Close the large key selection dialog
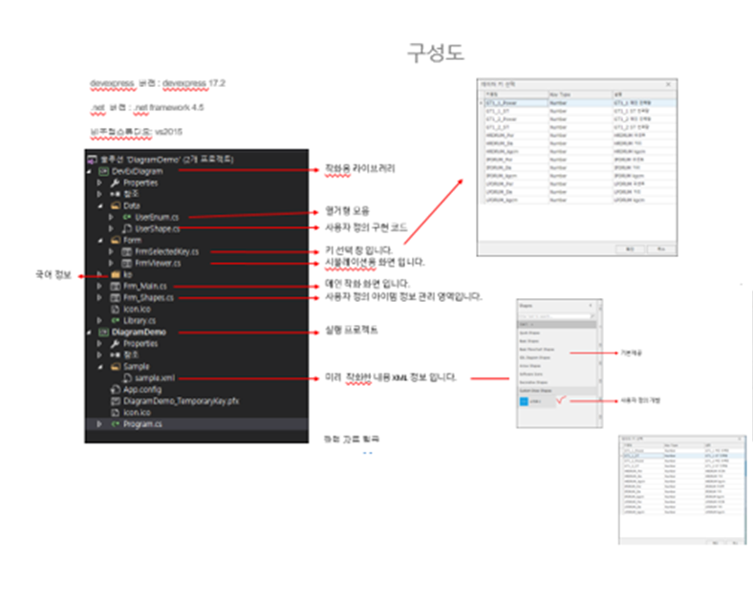 coord(669,84)
